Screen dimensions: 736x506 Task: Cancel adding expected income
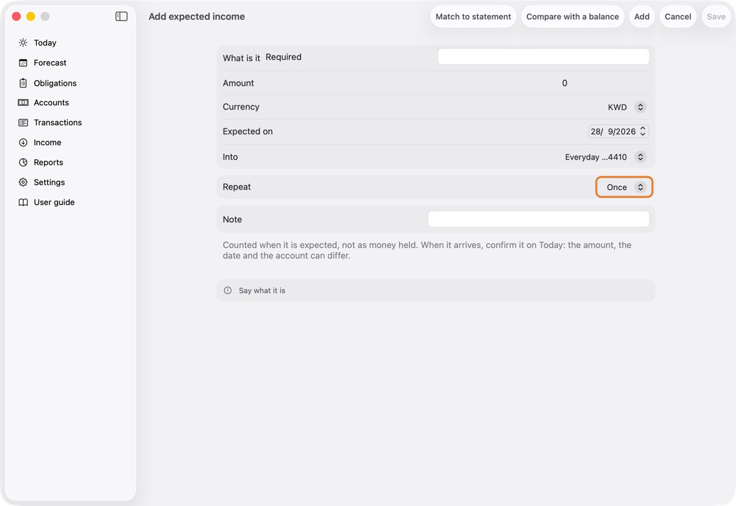(x=678, y=16)
